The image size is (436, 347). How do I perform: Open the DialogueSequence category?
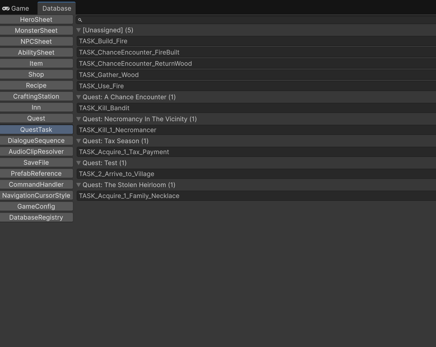pyautogui.click(x=36, y=141)
